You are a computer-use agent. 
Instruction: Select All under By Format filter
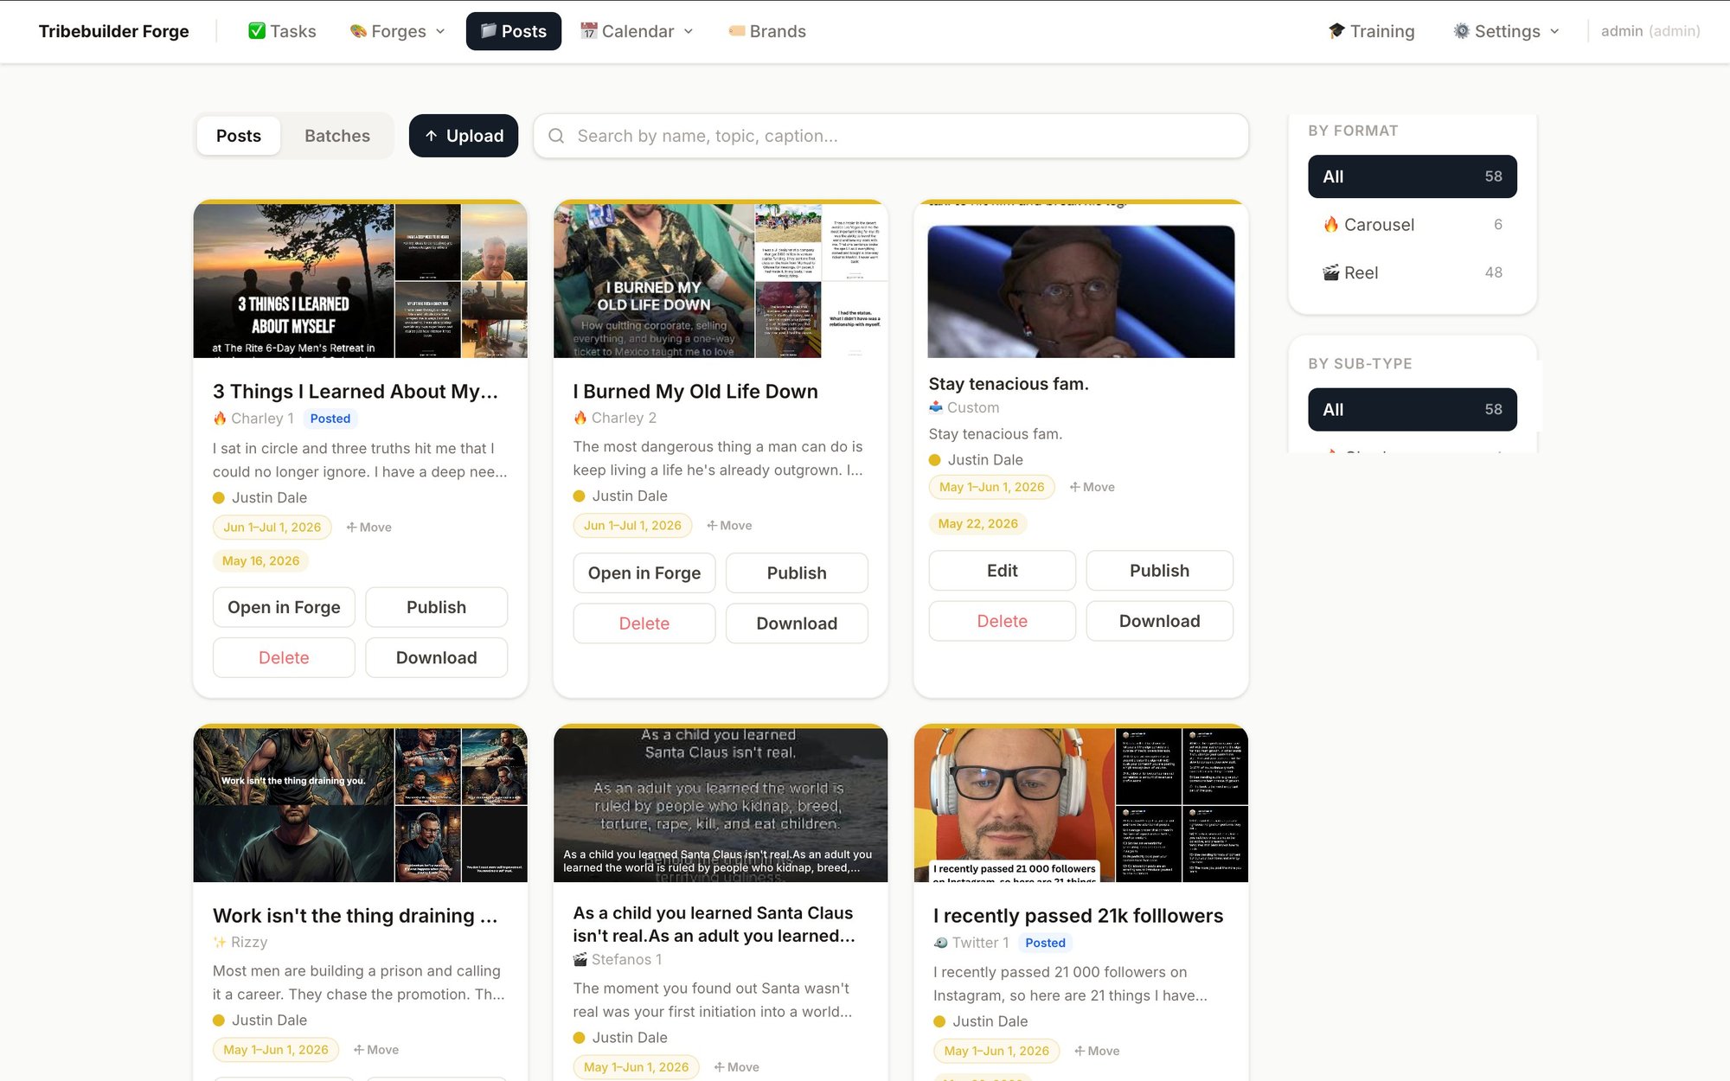click(1412, 176)
